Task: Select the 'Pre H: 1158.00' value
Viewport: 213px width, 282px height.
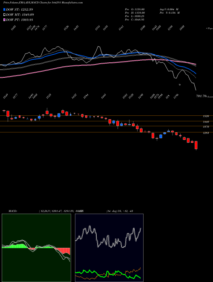Action: click(135, 13)
